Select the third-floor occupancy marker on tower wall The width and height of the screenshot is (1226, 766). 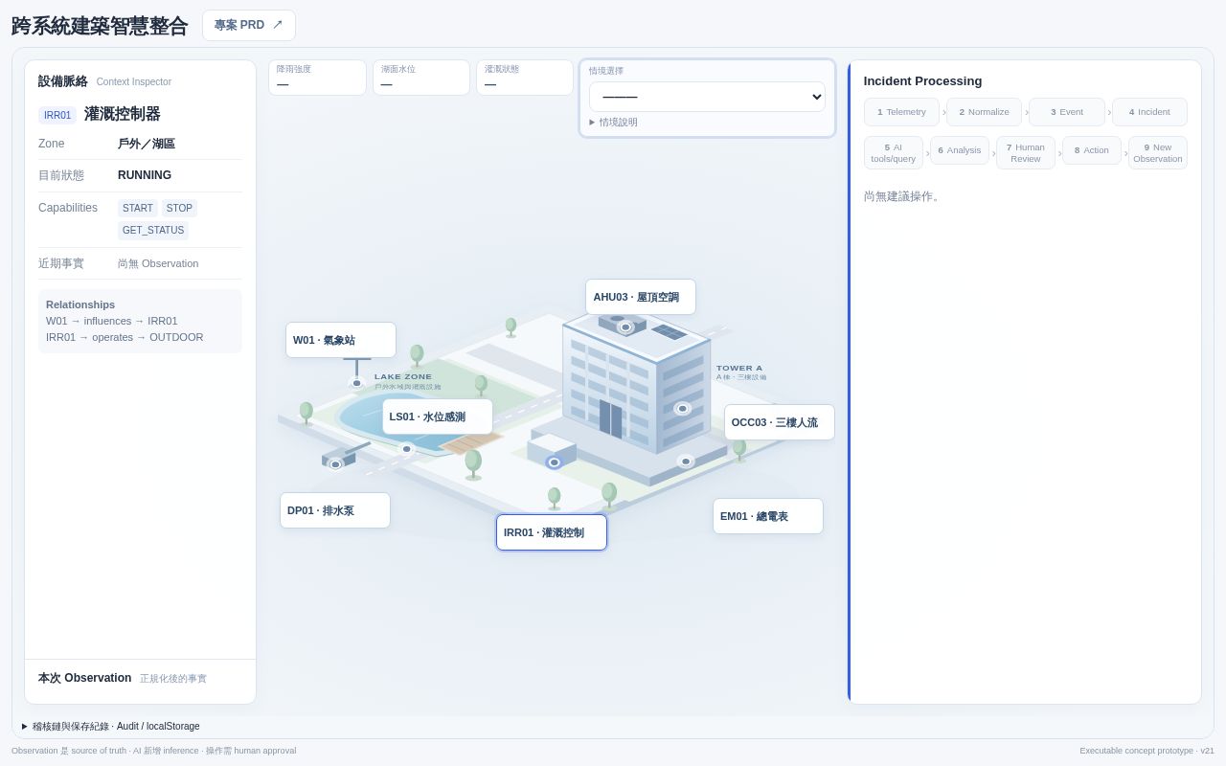682,409
